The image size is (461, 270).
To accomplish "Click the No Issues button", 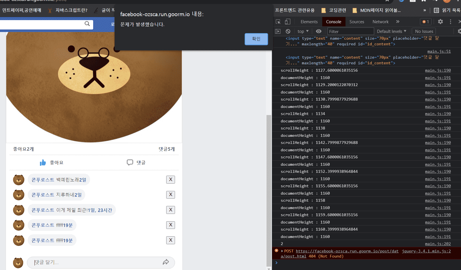I will [x=424, y=31].
